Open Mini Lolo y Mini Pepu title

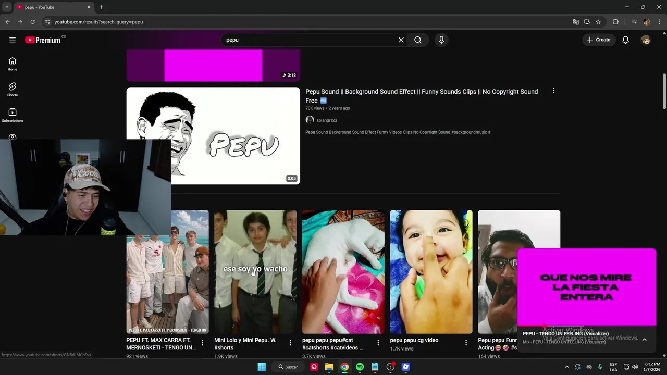pyautogui.click(x=245, y=344)
